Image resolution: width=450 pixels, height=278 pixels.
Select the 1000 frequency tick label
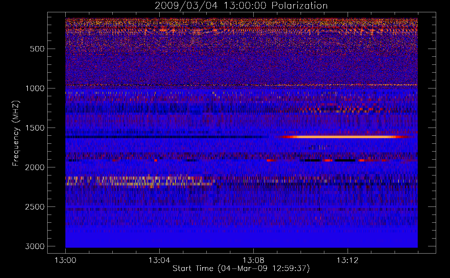point(35,88)
